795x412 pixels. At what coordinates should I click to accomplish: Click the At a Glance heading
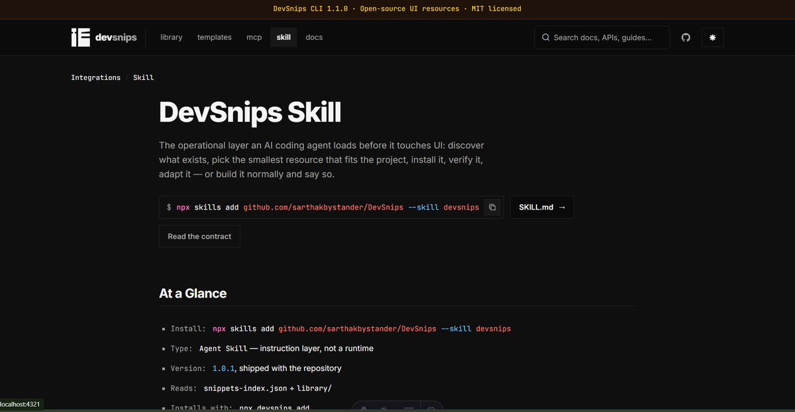[193, 293]
